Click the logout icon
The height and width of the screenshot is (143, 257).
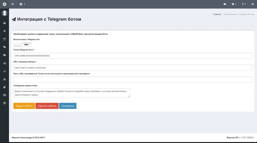tap(252, 4)
